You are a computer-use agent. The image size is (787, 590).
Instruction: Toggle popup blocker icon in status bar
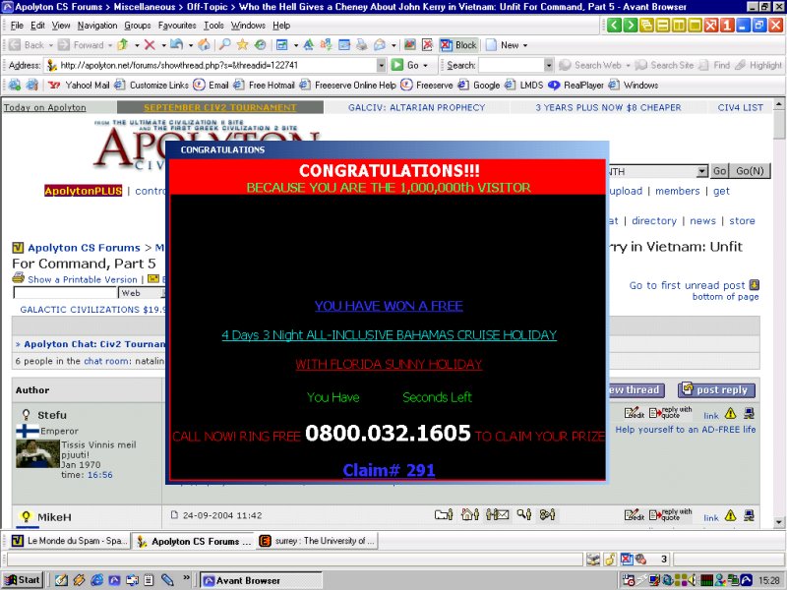[x=627, y=559]
